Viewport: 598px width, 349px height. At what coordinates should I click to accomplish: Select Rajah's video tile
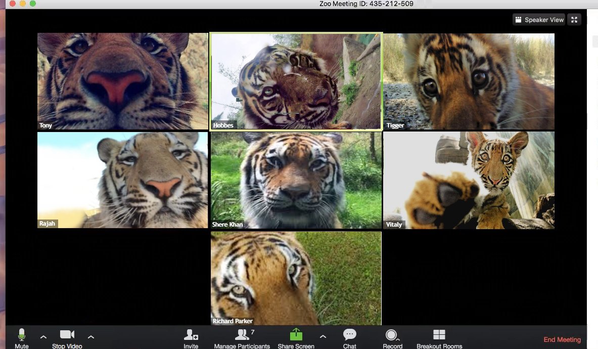[x=123, y=180]
